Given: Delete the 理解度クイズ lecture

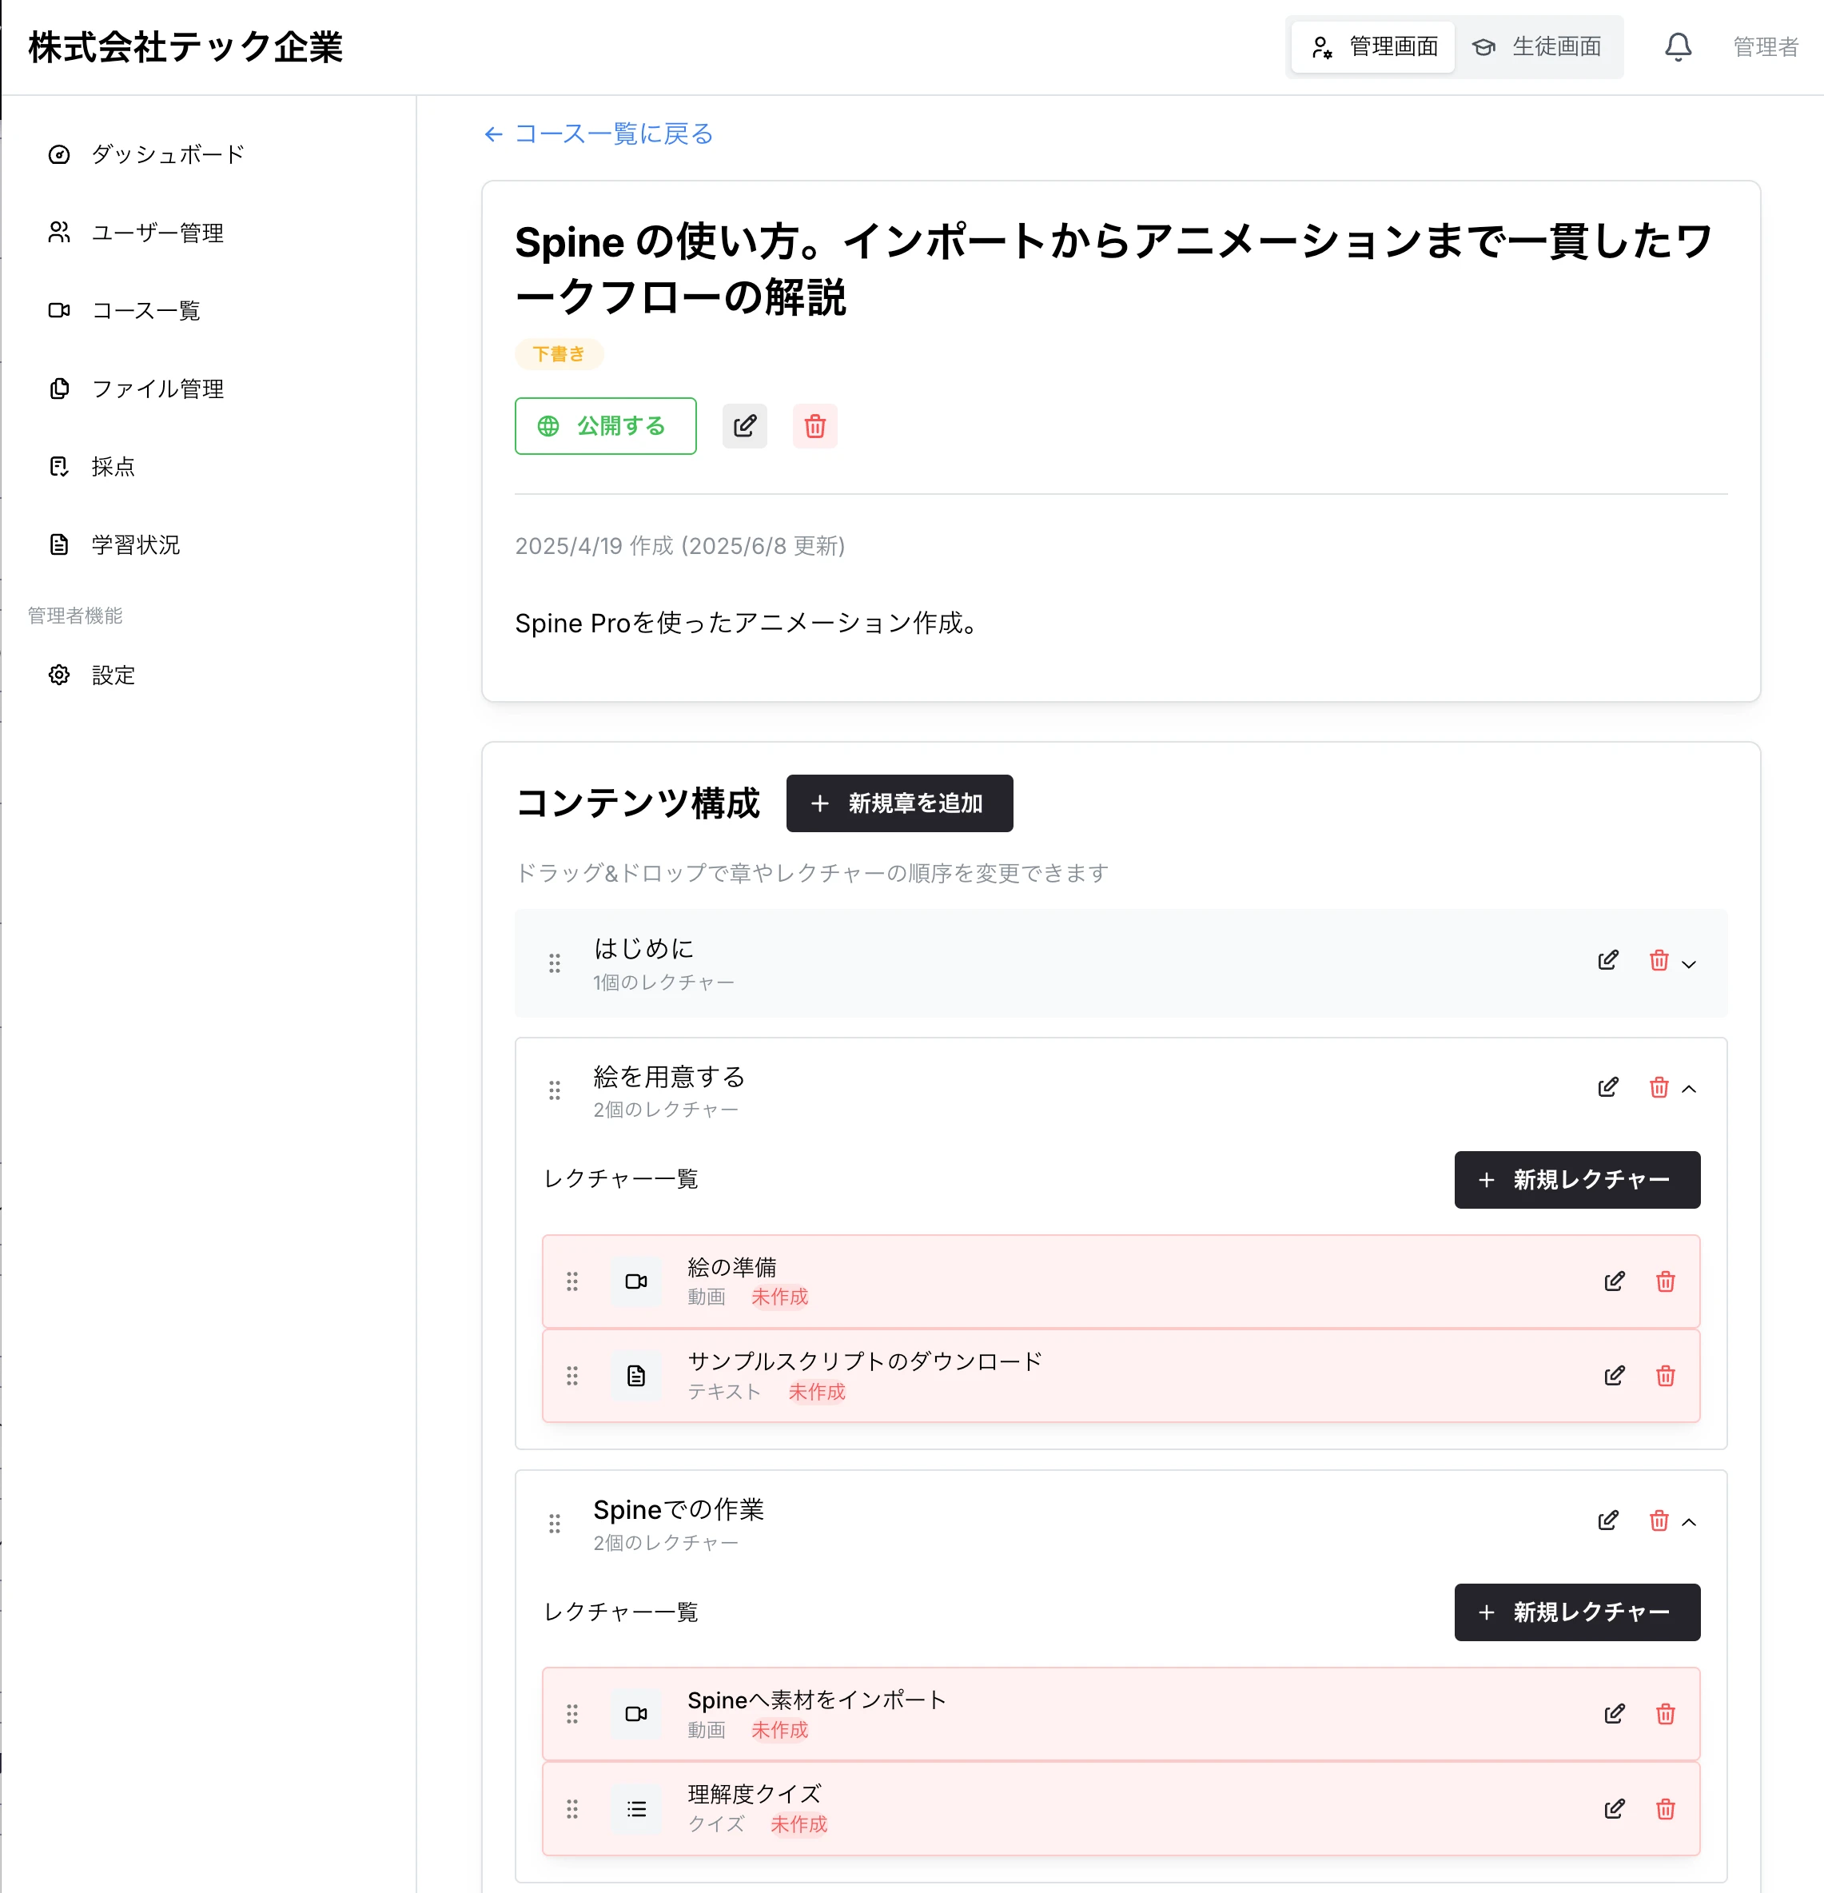Looking at the screenshot, I should tap(1665, 1809).
